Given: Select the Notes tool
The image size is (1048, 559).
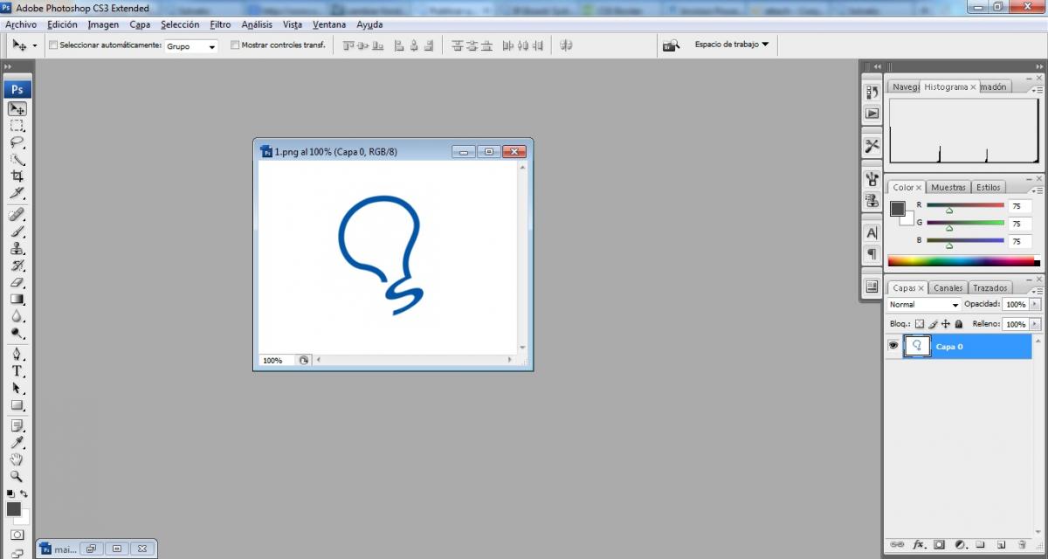Looking at the screenshot, I should [17, 426].
